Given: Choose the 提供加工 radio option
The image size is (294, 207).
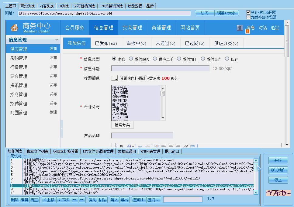Looking at the screenshot, I should pyautogui.click(x=179, y=59).
